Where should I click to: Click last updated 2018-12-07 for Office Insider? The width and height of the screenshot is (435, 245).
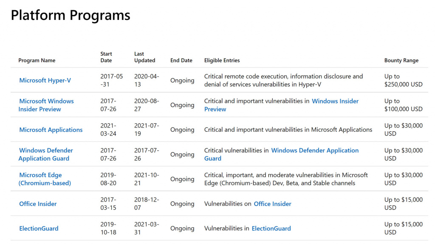tap(147, 204)
